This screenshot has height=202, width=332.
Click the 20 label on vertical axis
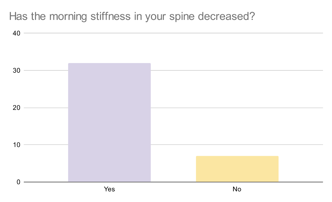17,108
